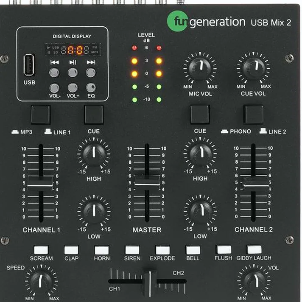Click the MASTER label

pyautogui.click(x=147, y=230)
